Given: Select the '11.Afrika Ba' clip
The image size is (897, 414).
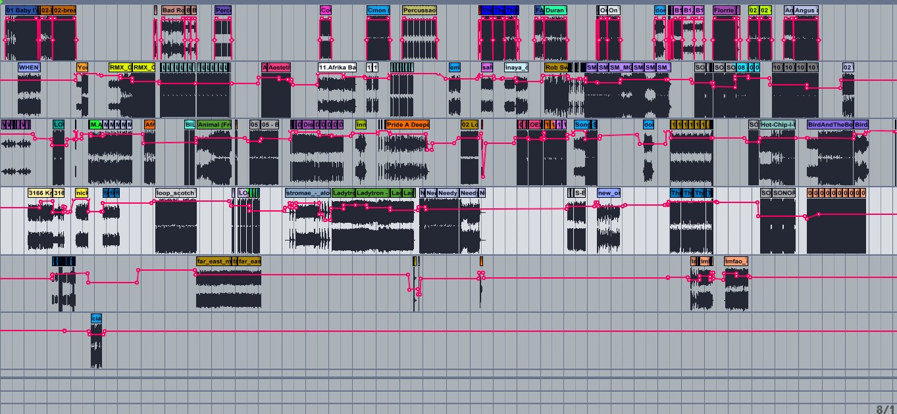Looking at the screenshot, I should pyautogui.click(x=337, y=67).
